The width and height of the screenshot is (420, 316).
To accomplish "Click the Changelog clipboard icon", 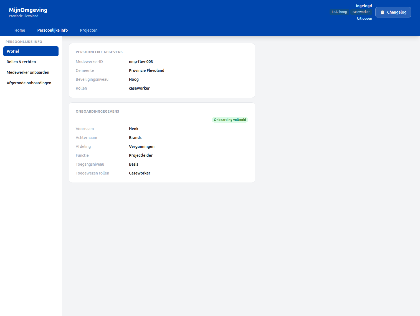I will tap(383, 12).
